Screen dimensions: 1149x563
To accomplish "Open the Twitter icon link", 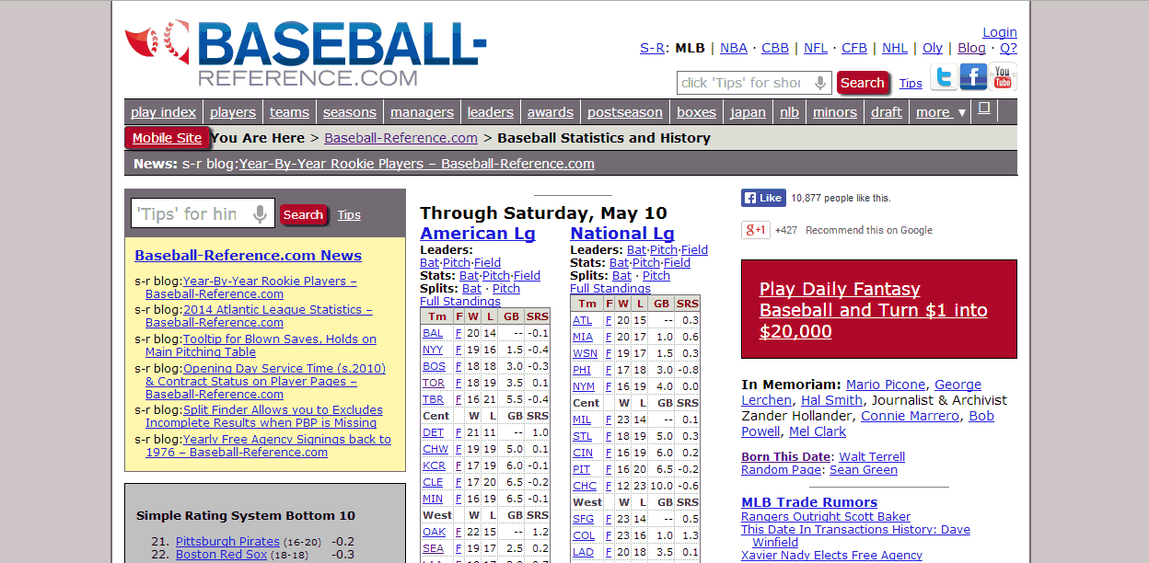I will [944, 78].
